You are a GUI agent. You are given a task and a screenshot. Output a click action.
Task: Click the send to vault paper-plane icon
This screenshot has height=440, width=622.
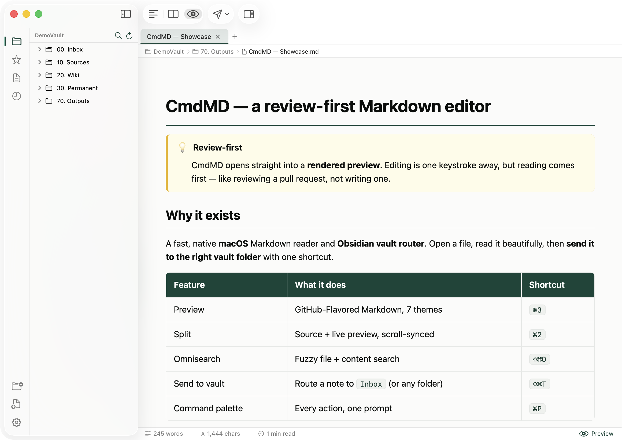pos(217,14)
